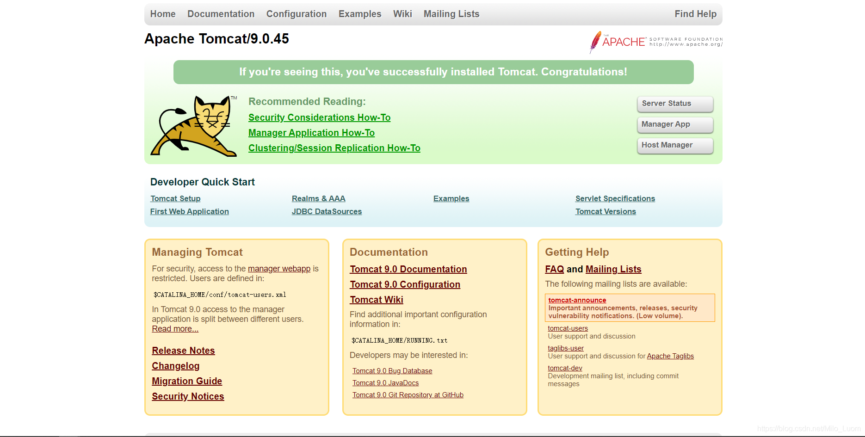The image size is (865, 437).
Task: Click the Apache Software Foundation feather logo
Action: 656,42
